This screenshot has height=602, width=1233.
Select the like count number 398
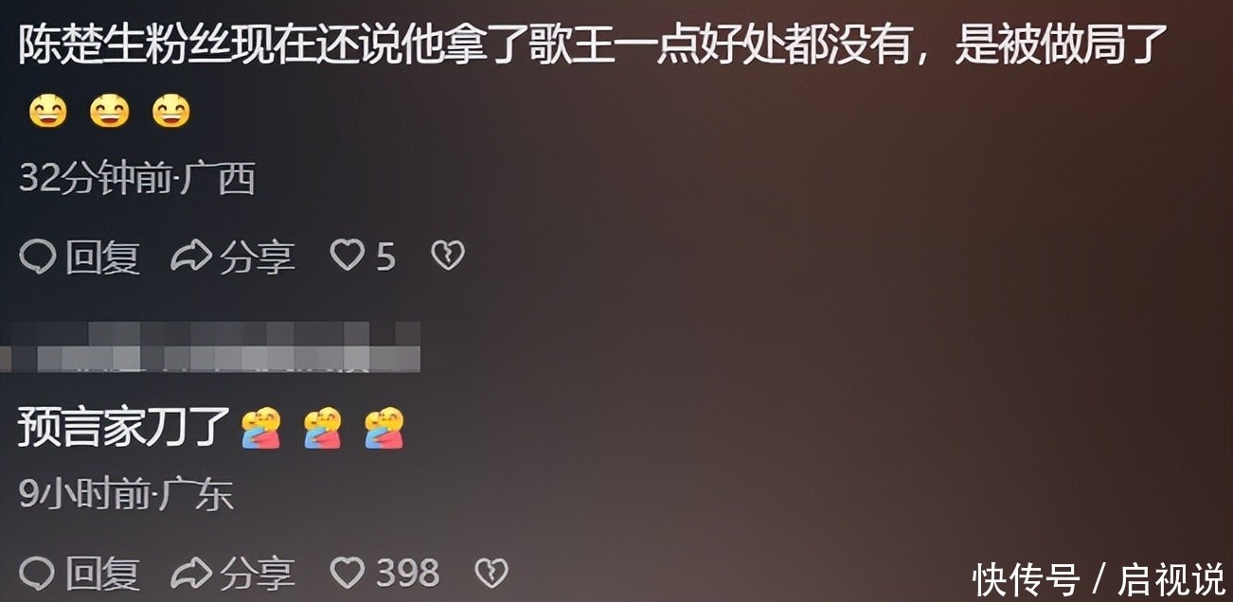click(407, 573)
